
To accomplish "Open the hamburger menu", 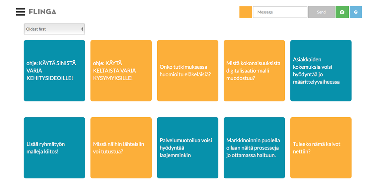I will [x=21, y=12].
